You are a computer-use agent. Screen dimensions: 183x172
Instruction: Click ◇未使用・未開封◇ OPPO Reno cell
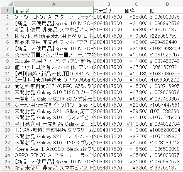[53, 105]
